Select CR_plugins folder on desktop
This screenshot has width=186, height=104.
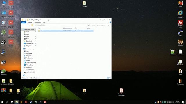point(11,82)
